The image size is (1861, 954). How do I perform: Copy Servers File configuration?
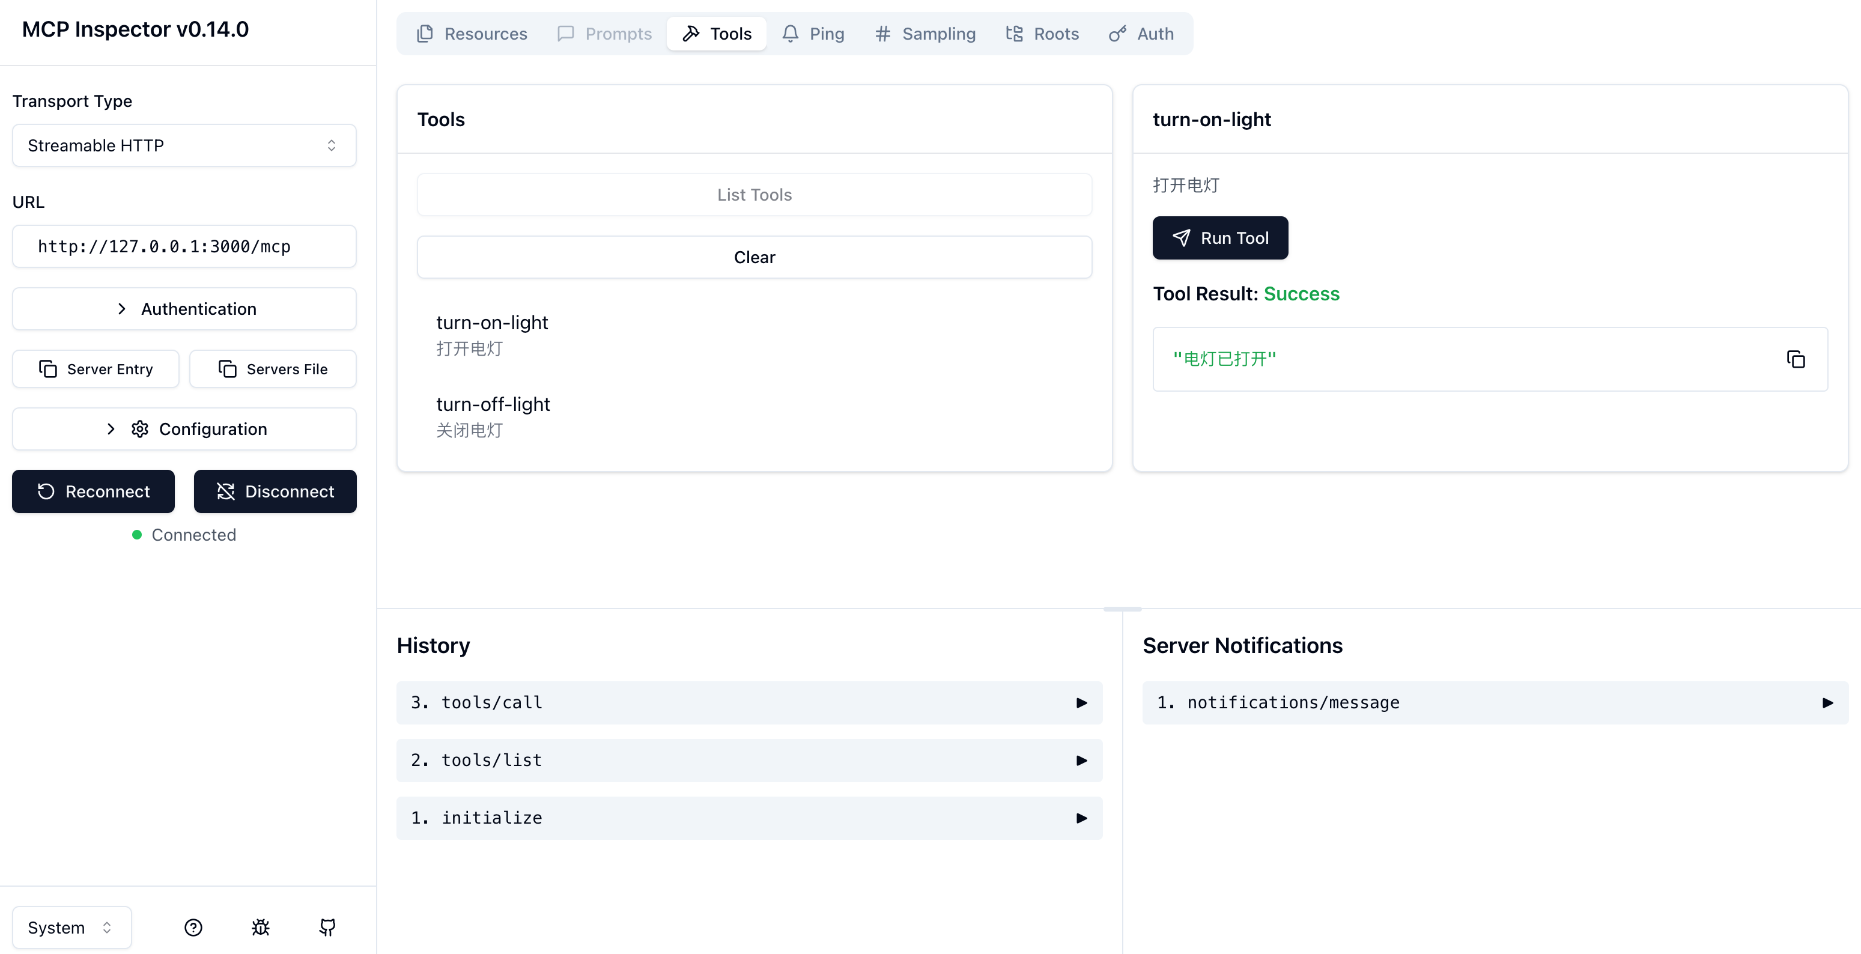(273, 369)
